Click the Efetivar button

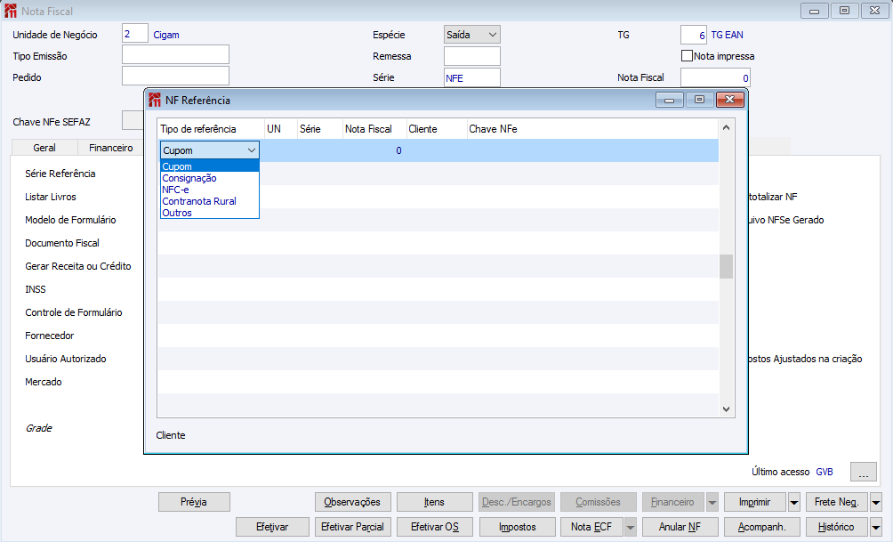(x=272, y=527)
